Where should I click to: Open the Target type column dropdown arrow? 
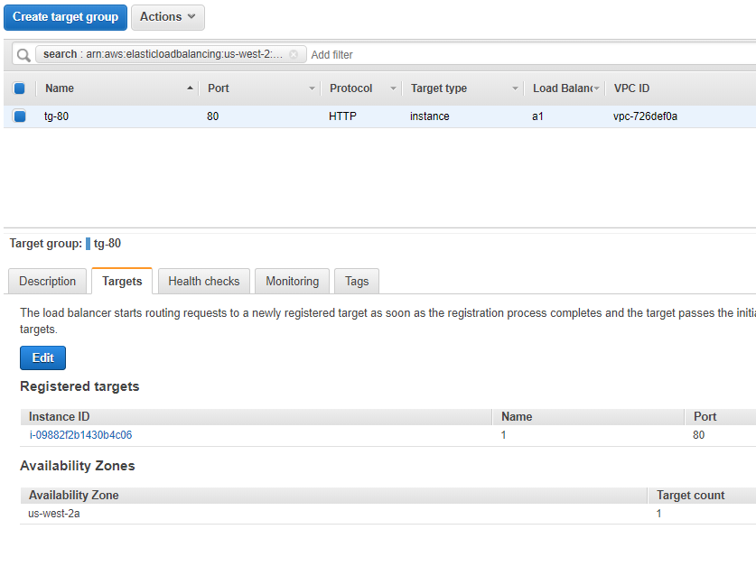click(x=515, y=88)
